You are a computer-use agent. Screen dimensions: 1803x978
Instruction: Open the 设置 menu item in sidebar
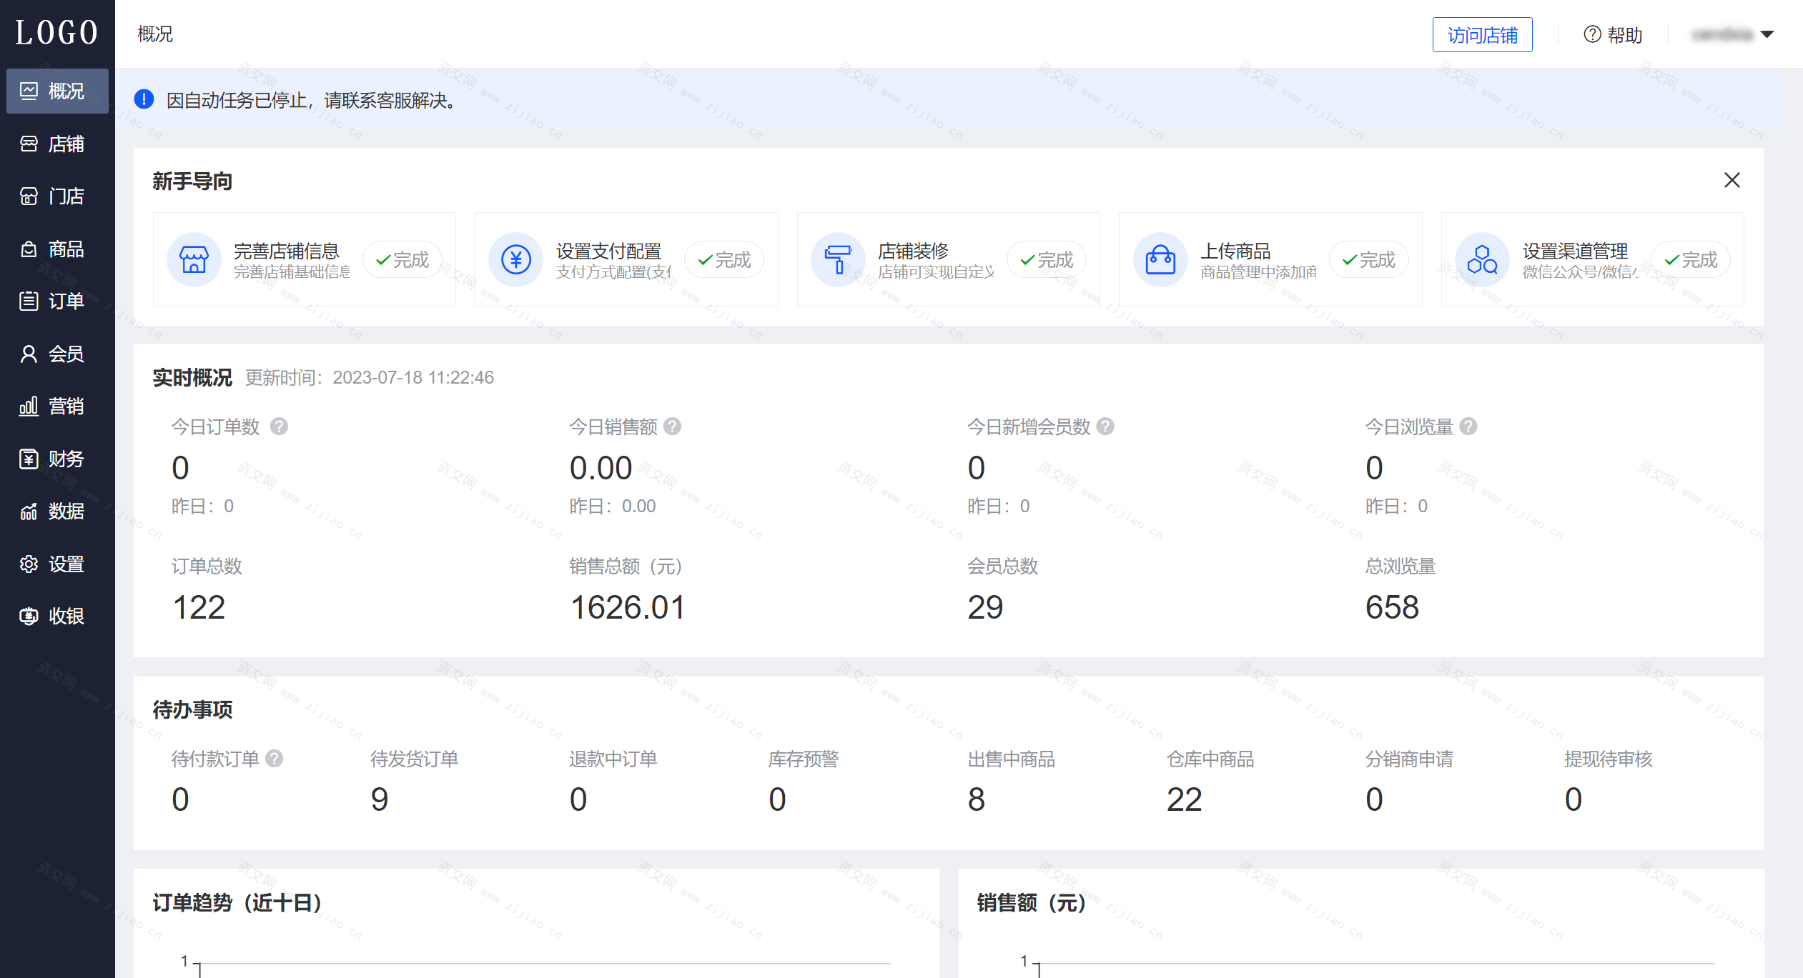point(57,564)
